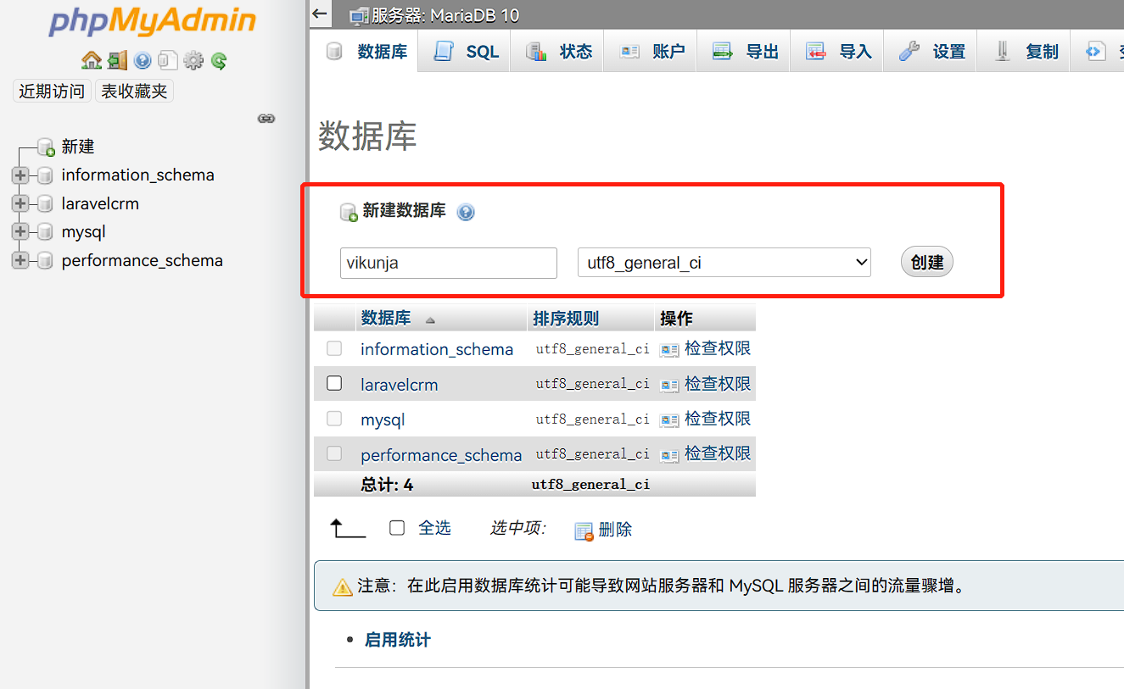This screenshot has height=689, width=1124.
Task: Click the database name field containing vikunja
Action: click(x=448, y=263)
